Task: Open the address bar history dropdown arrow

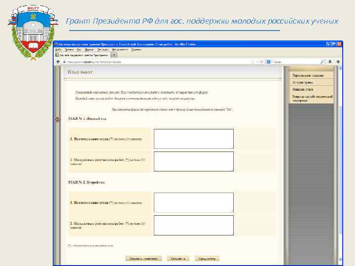Action: pos(257,62)
